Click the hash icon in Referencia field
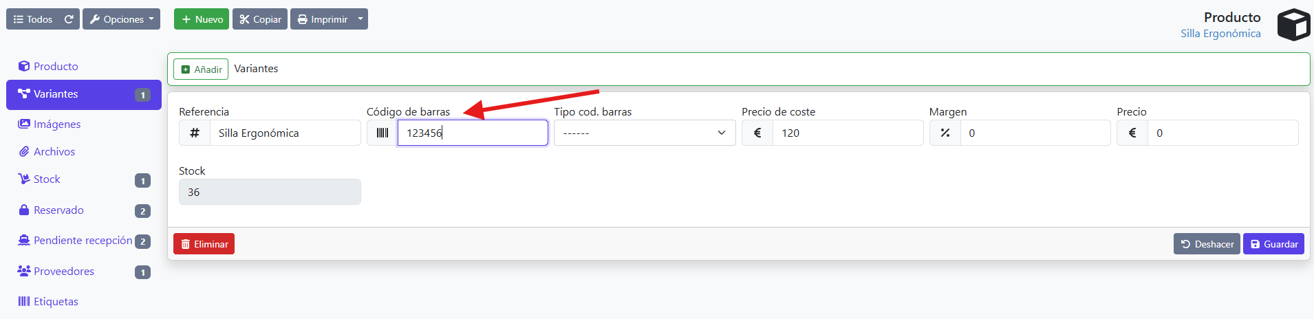Image resolution: width=1314 pixels, height=319 pixels. tap(195, 133)
